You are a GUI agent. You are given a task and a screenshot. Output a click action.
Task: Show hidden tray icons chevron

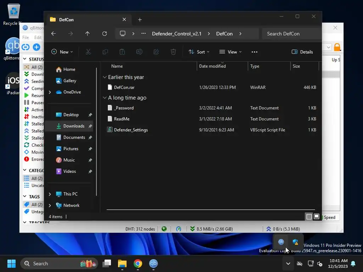pos(288,263)
